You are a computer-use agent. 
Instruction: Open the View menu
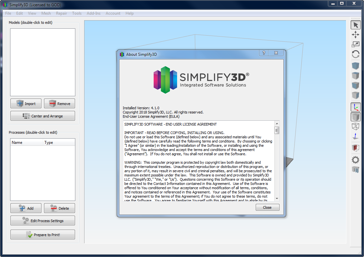32,13
